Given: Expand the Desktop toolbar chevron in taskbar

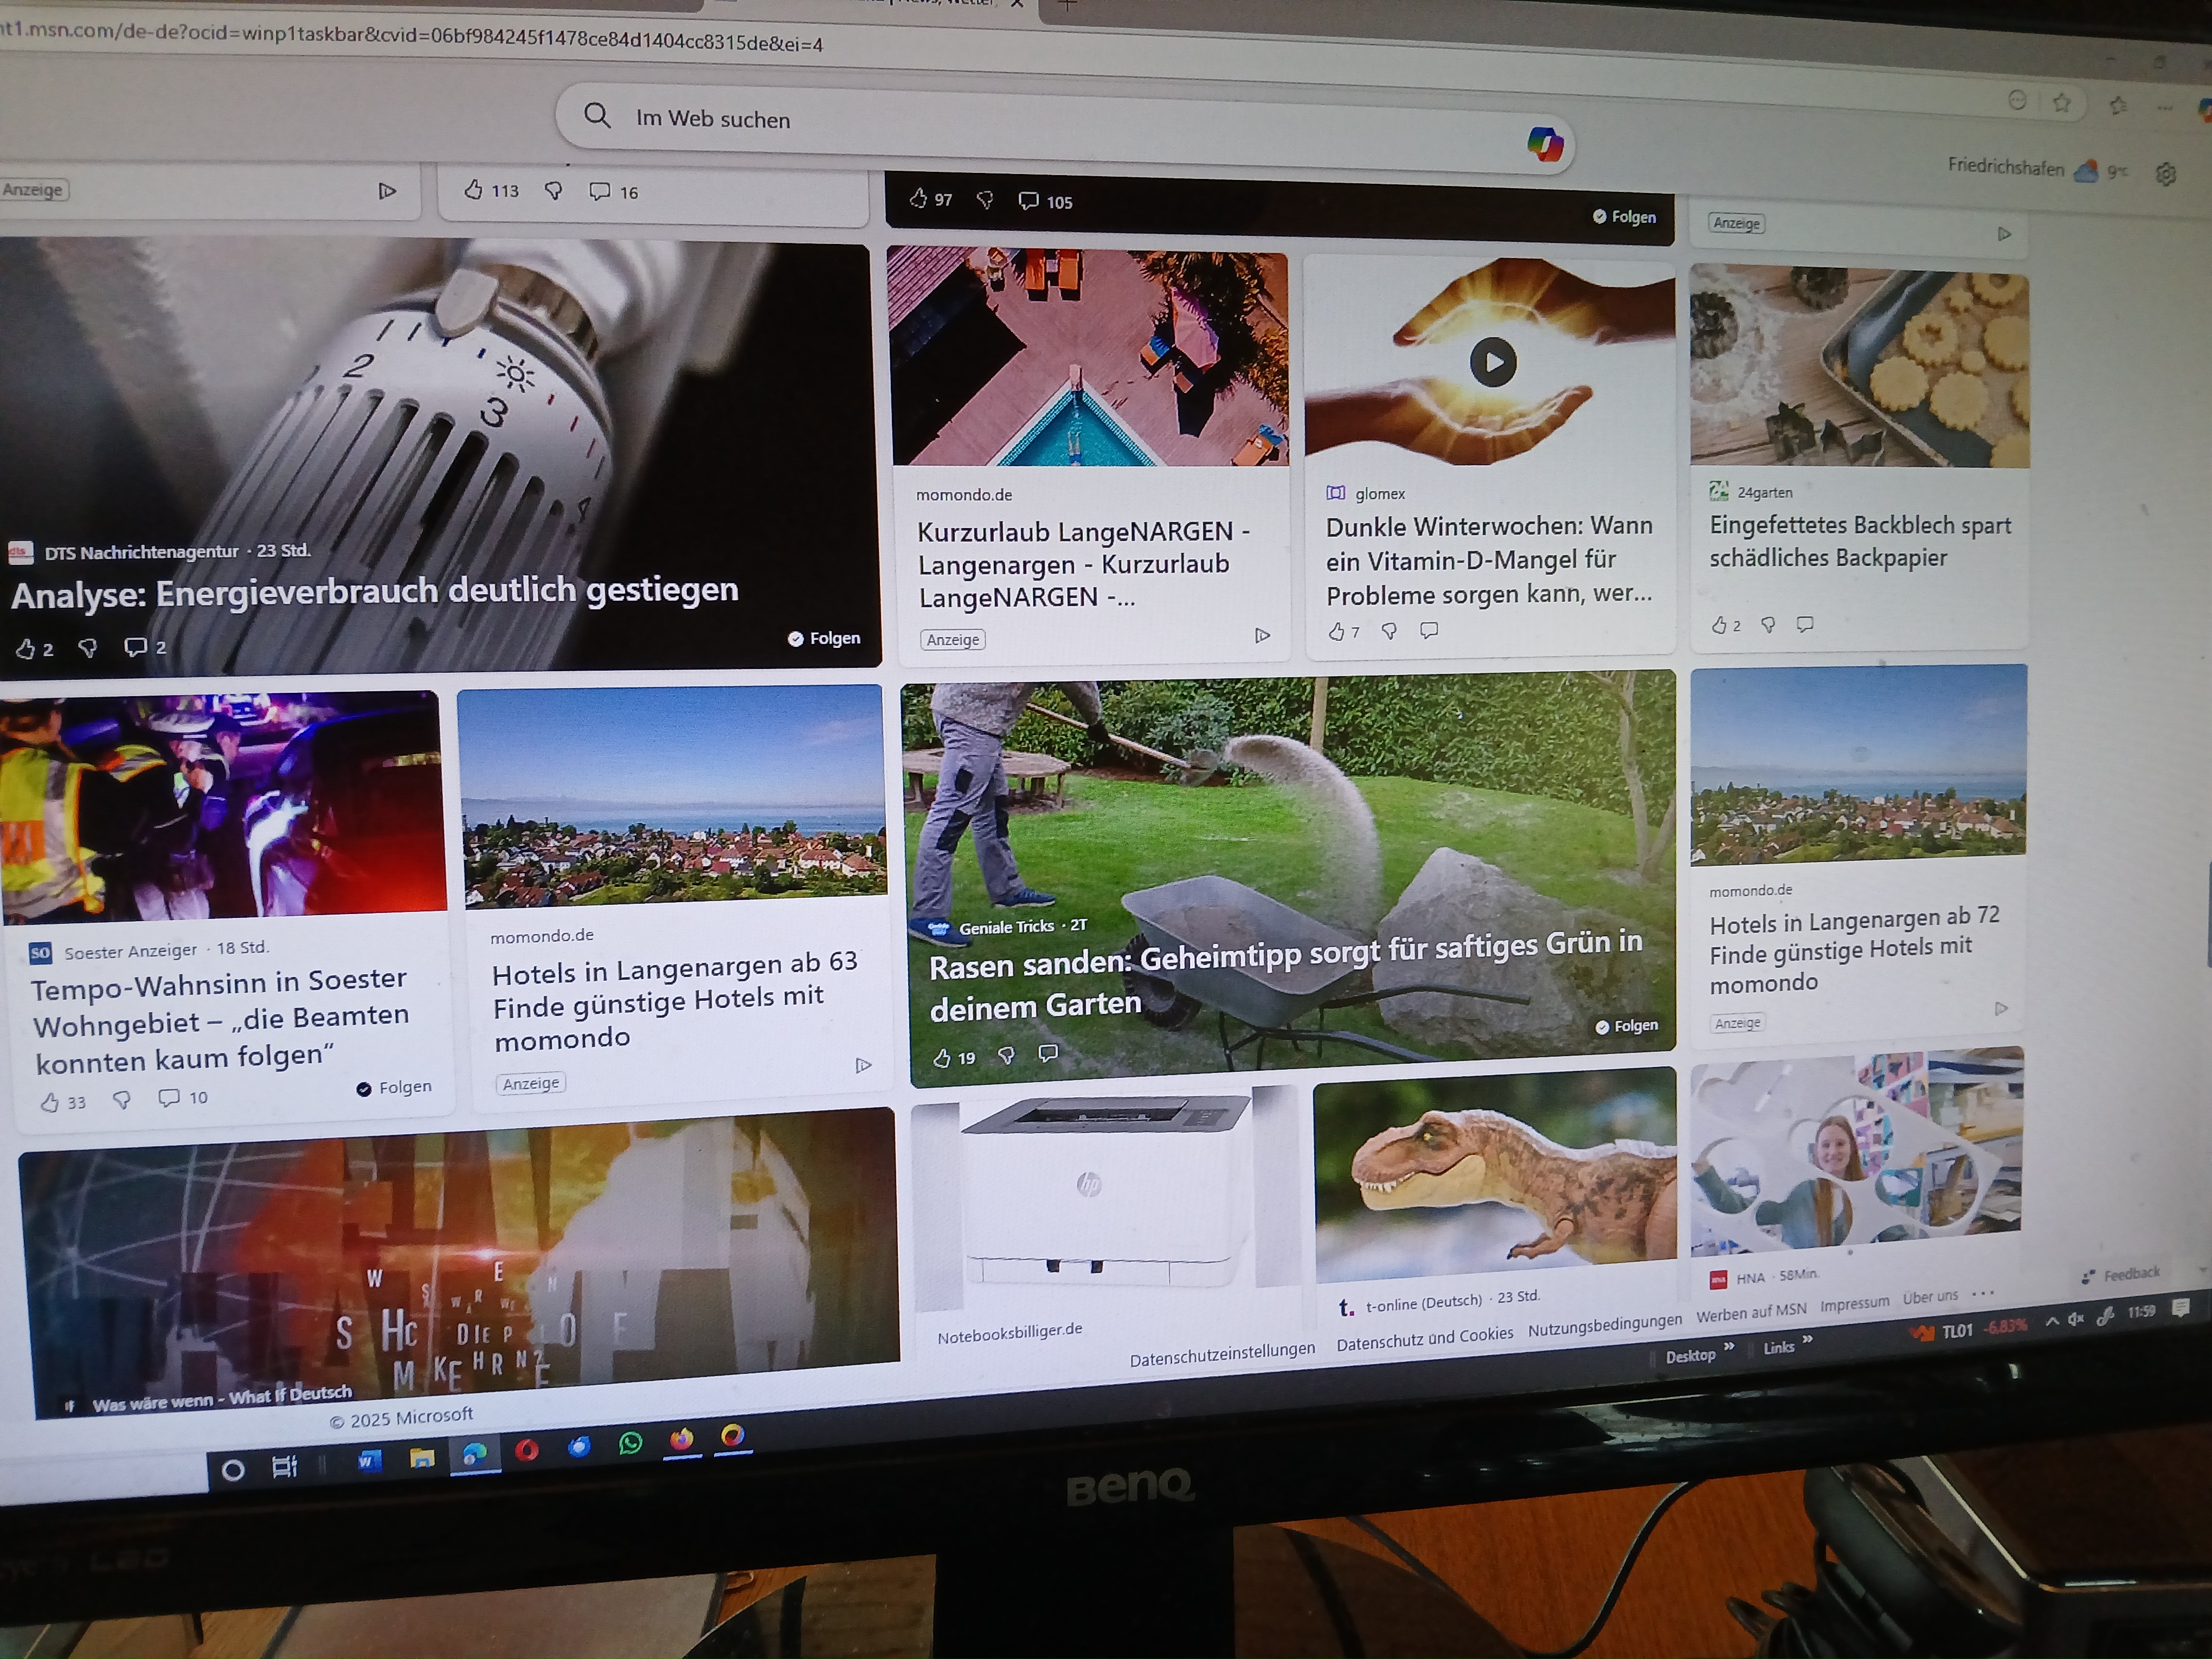Looking at the screenshot, I should [1729, 1347].
